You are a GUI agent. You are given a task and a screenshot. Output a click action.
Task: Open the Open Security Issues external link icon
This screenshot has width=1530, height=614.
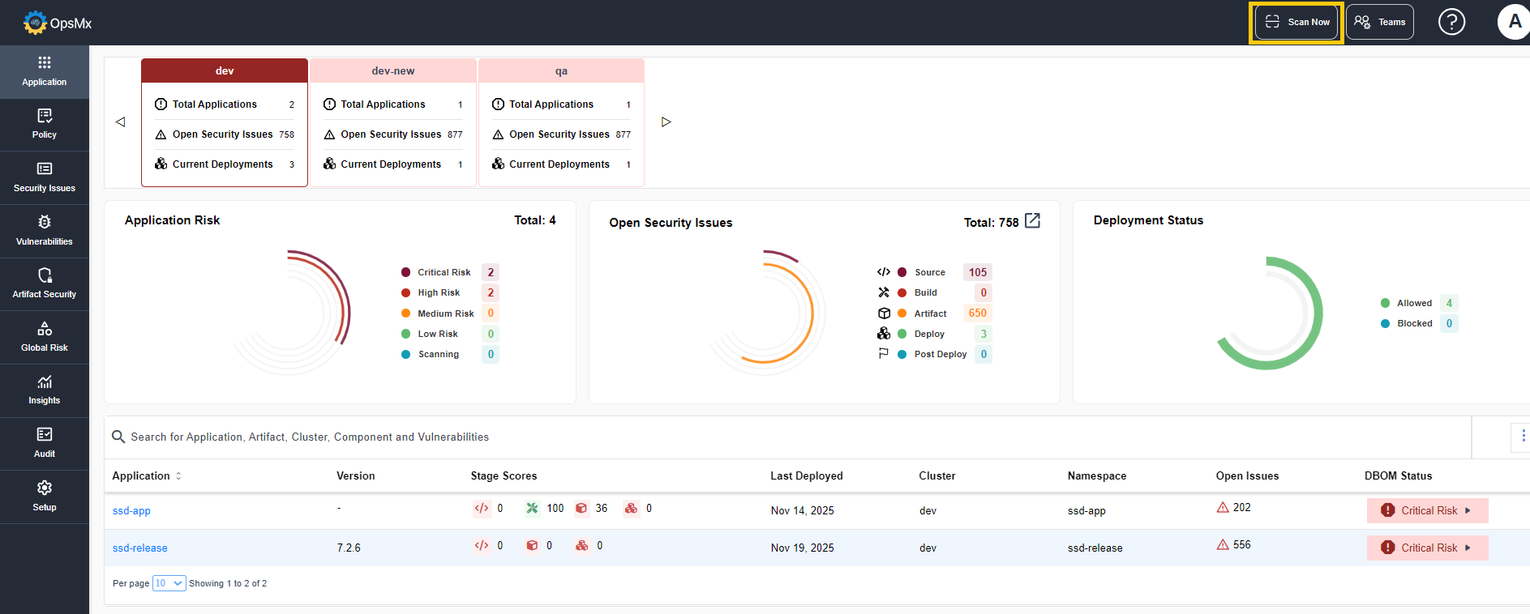coord(1032,221)
